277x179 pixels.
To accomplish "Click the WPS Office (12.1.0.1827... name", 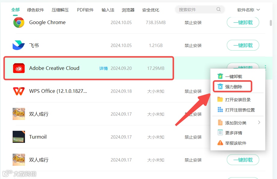I will 58,91.
